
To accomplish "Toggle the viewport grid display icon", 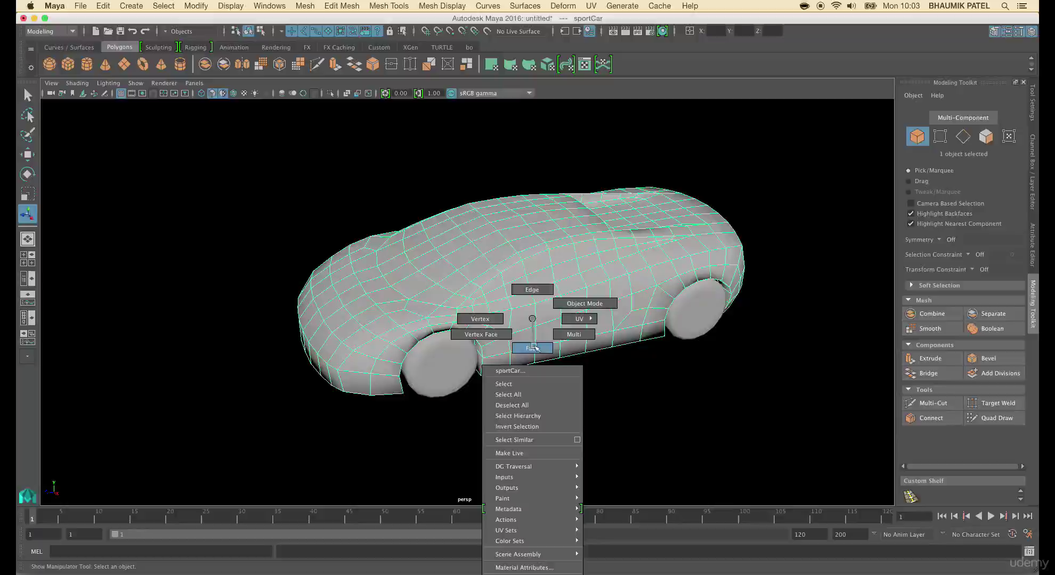I will click(x=121, y=93).
